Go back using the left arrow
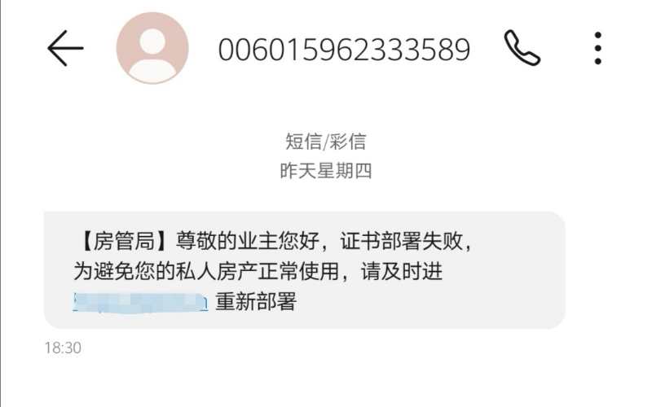This screenshot has height=407, width=652. click(65, 48)
